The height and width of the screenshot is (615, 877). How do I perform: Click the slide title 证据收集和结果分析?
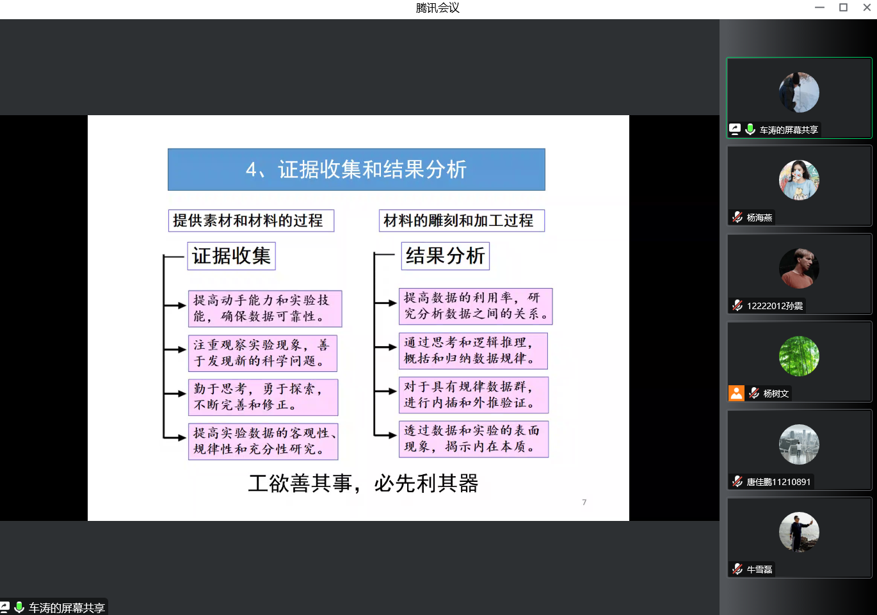356,170
